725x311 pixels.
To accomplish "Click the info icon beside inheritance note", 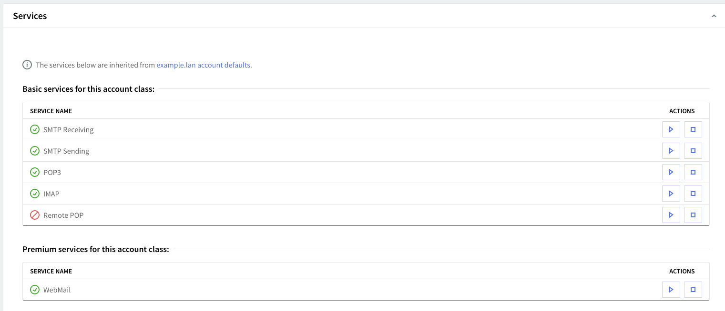I will point(27,65).
